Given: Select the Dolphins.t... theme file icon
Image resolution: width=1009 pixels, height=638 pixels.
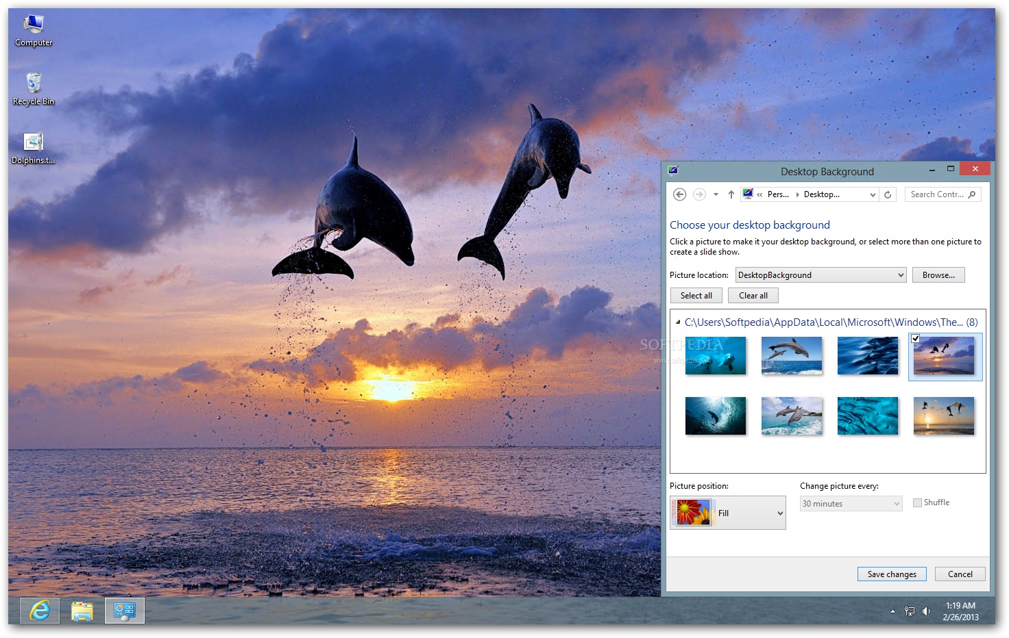Looking at the screenshot, I should click(34, 149).
